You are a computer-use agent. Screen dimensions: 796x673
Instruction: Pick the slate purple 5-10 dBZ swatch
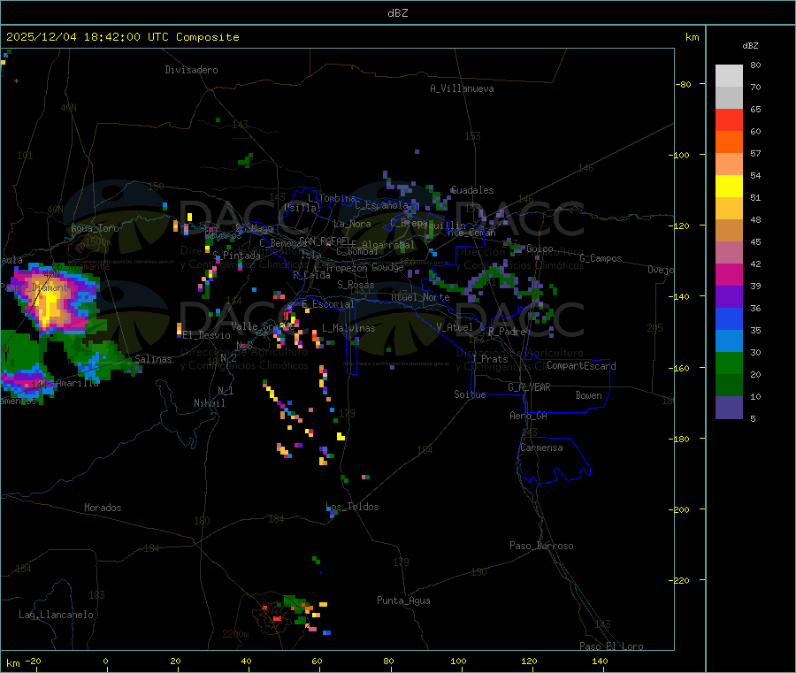(x=729, y=408)
